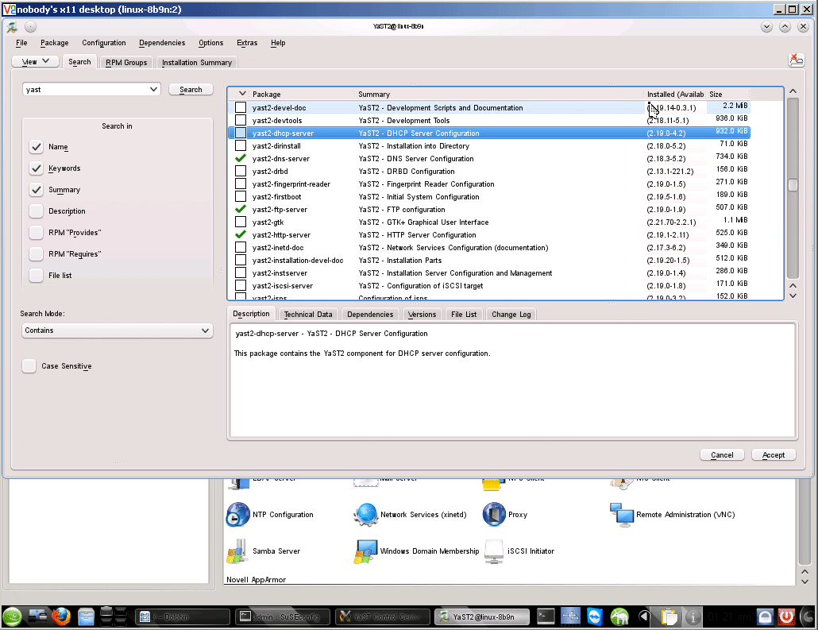The image size is (818, 630).
Task: Check the box for yast2-devel-doc package
Action: pyautogui.click(x=241, y=107)
